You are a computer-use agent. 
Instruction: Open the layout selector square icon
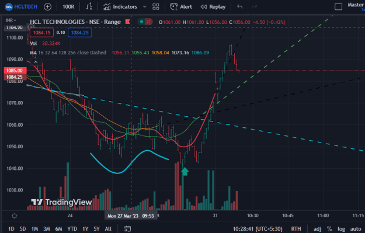(338, 7)
